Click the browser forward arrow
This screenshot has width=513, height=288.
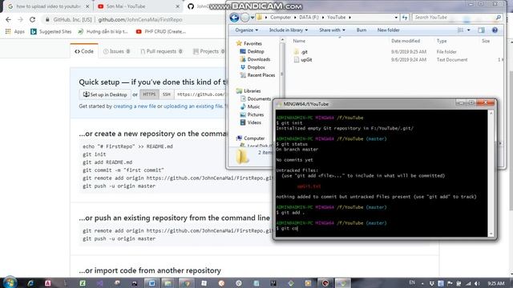(x=20, y=19)
